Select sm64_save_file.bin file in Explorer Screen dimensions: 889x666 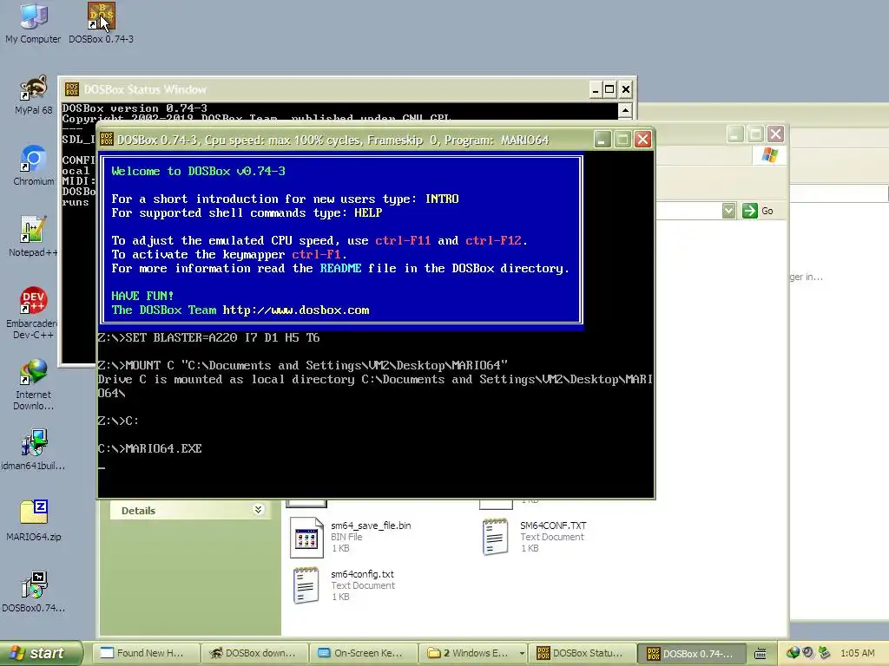point(352,537)
